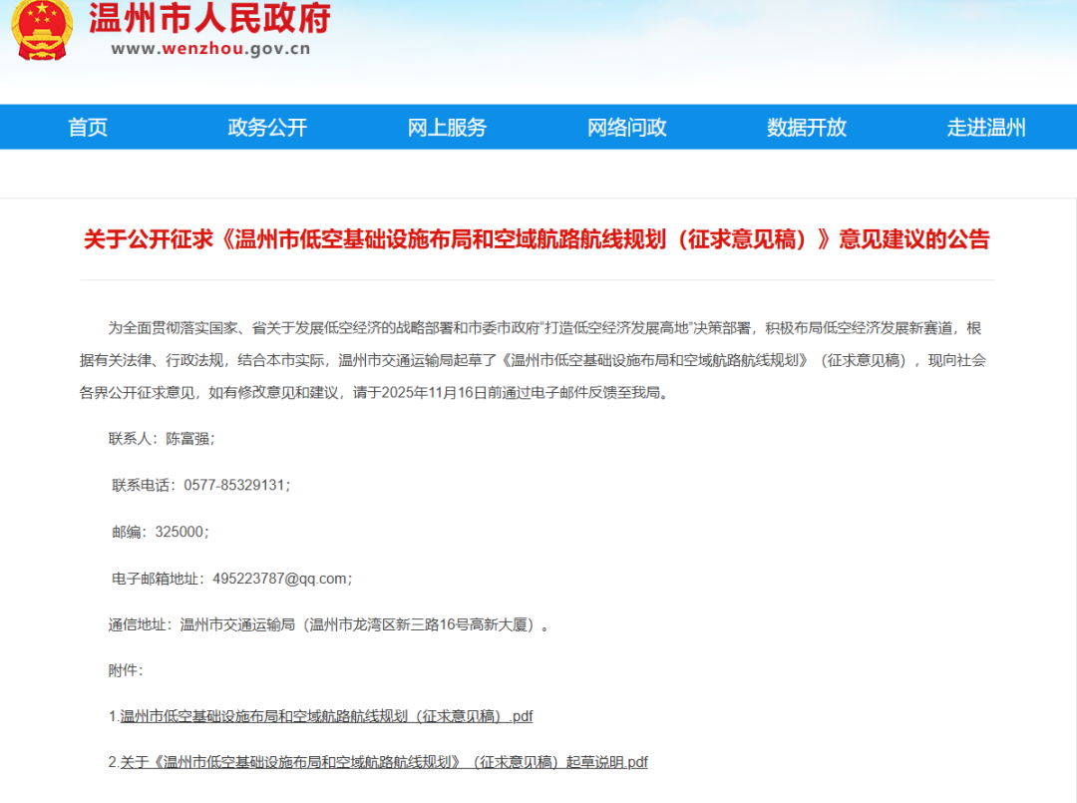The image size is (1077, 803).
Task: Select the 网上服务 navigation item
Action: pyautogui.click(x=447, y=128)
